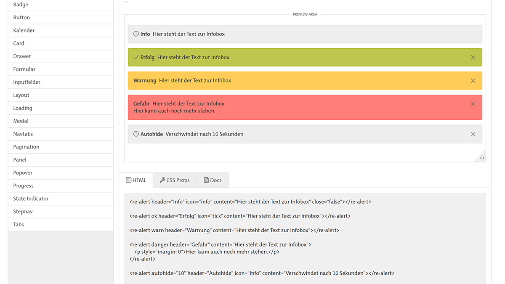The width and height of the screenshot is (505, 284).
Task: Switch to the CSS Props tab
Action: 174,180
